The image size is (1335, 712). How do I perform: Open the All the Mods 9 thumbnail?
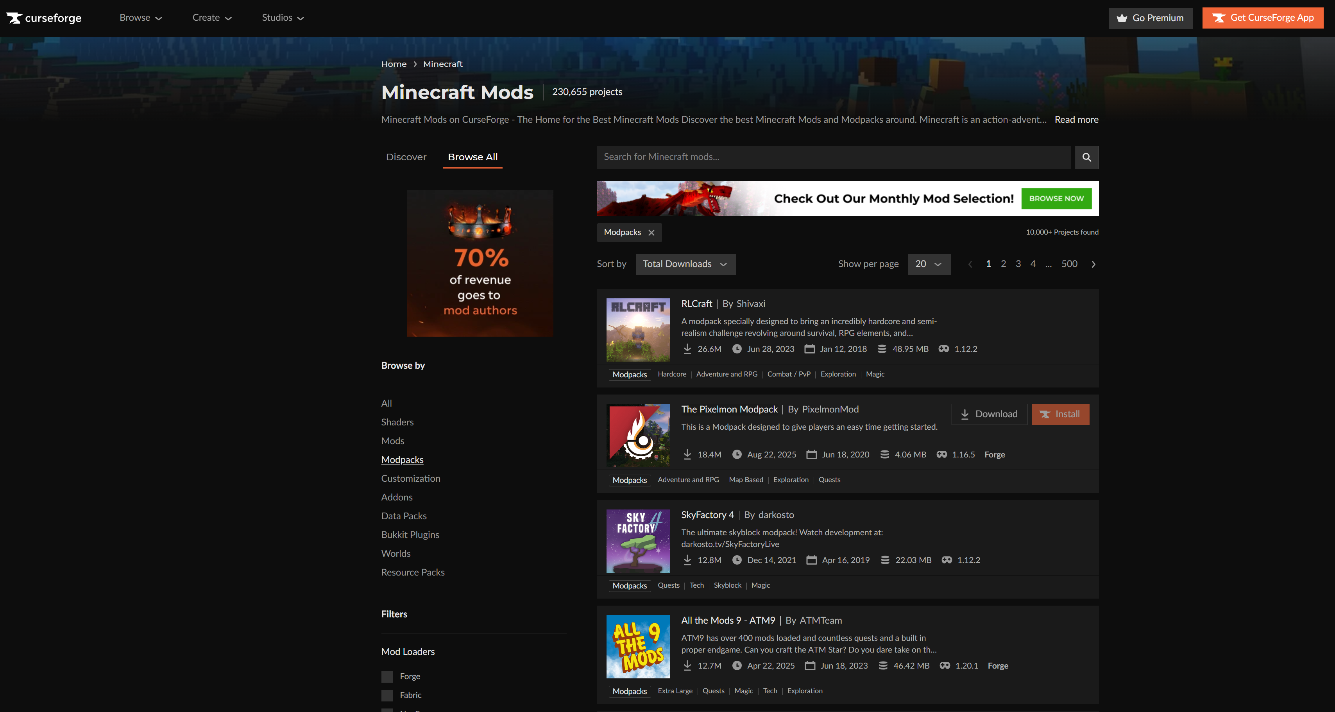click(638, 647)
